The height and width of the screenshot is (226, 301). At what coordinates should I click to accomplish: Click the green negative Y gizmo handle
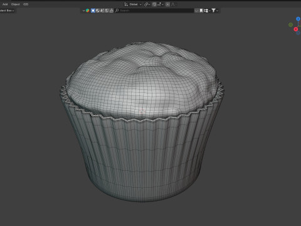(x=290, y=24)
